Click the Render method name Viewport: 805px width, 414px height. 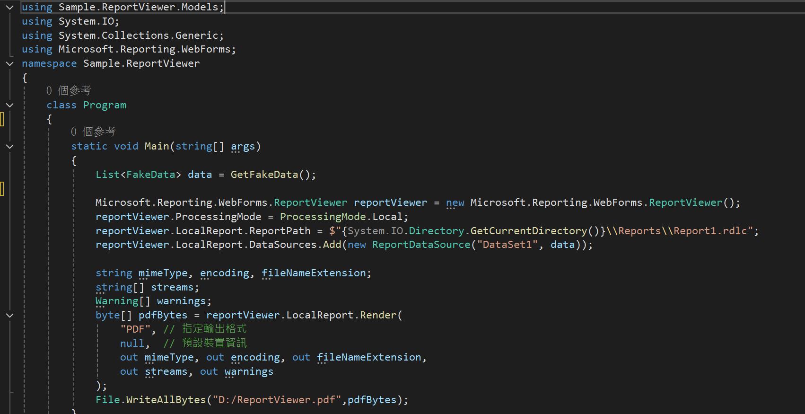click(x=378, y=315)
